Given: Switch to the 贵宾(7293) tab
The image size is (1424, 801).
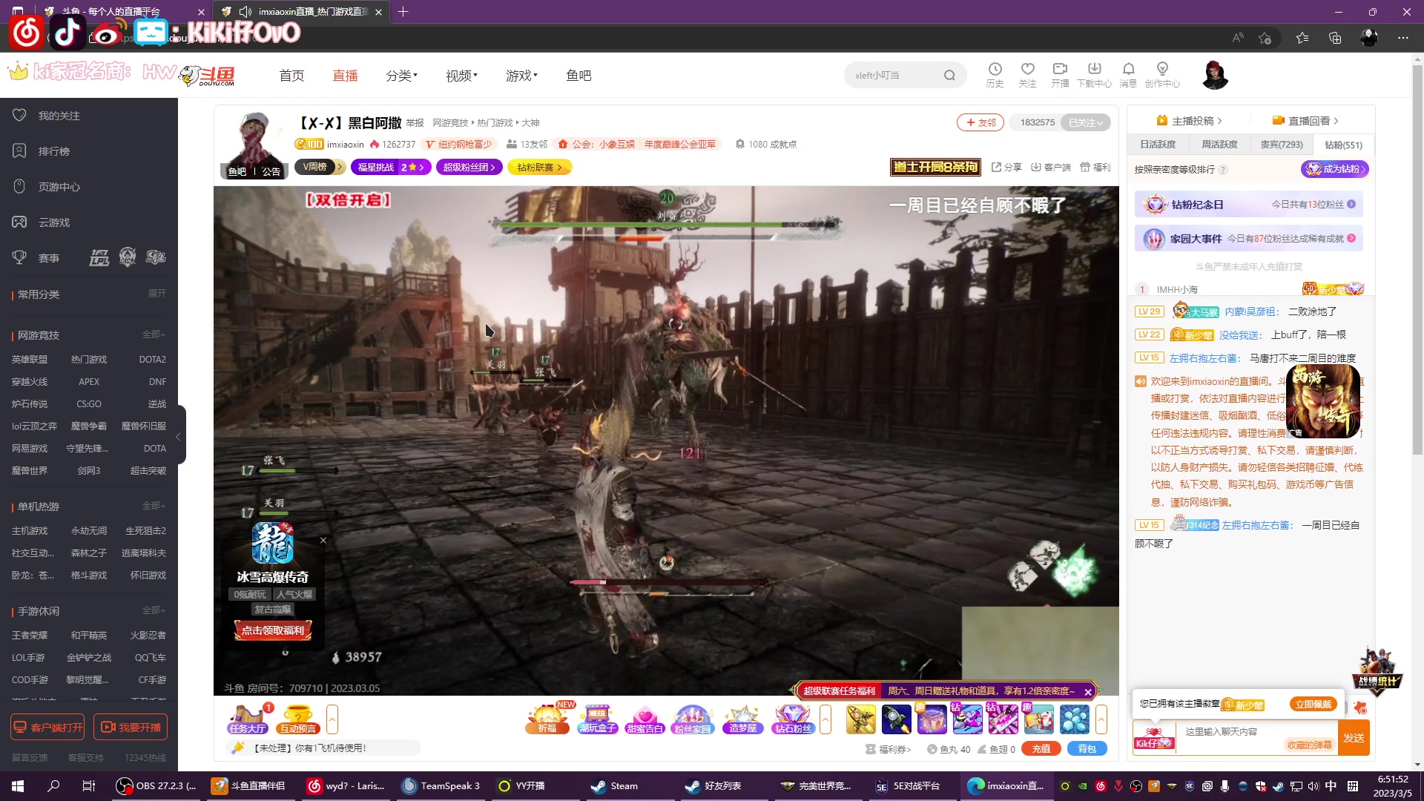Looking at the screenshot, I should click(1282, 145).
